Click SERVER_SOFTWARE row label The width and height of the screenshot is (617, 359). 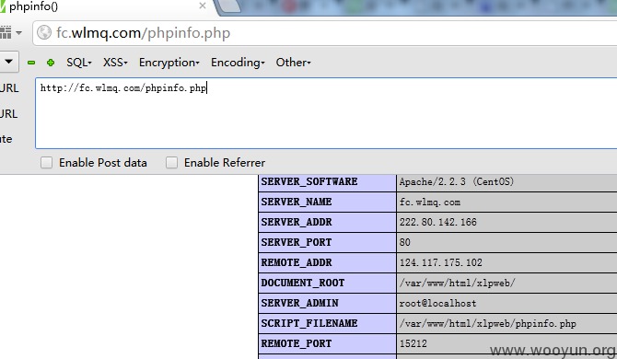pyautogui.click(x=309, y=181)
